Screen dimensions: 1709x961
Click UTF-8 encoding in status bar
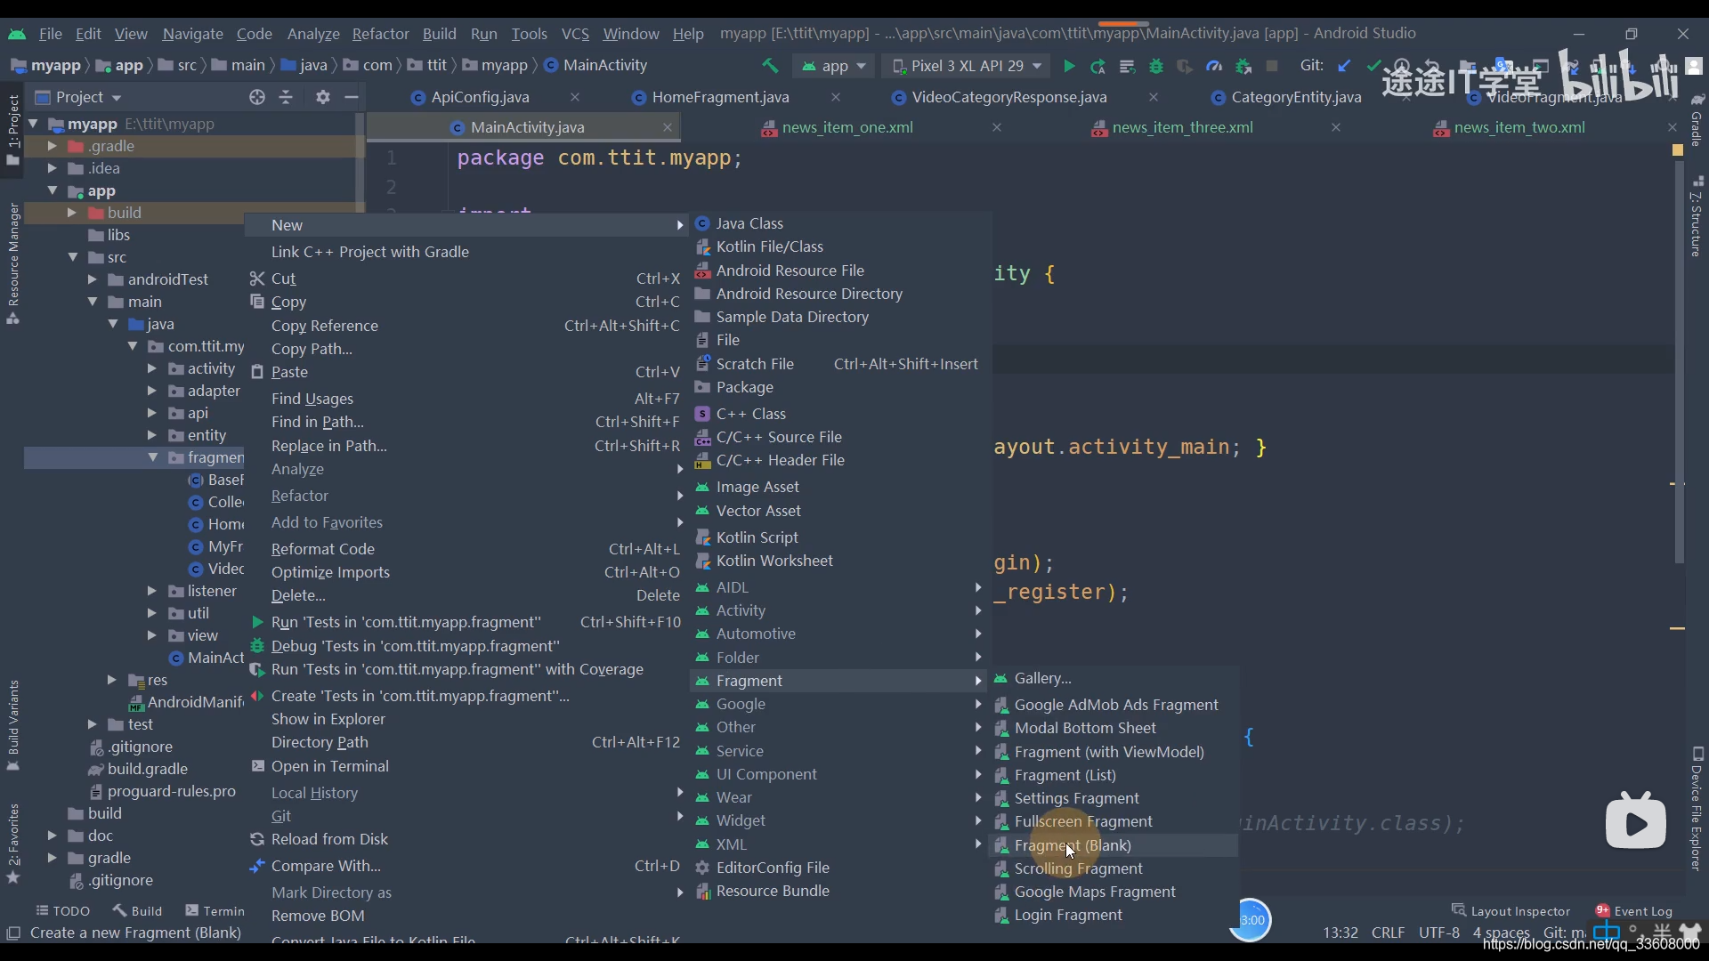click(x=1438, y=933)
